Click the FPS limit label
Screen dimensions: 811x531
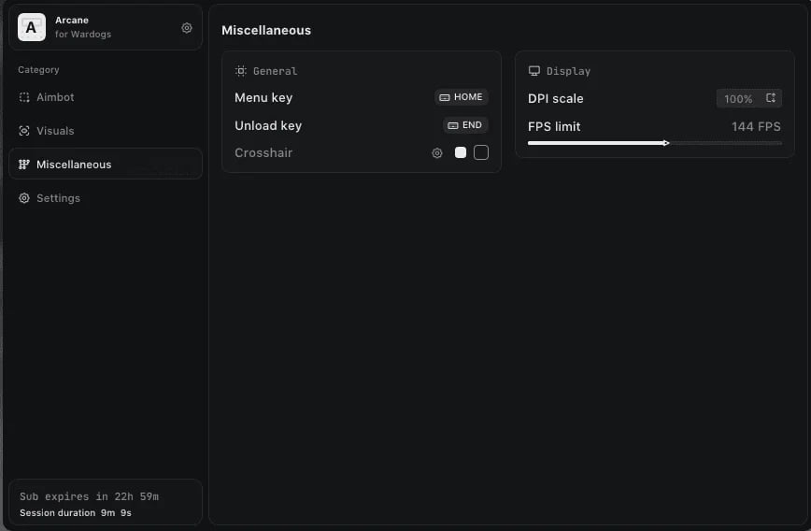(x=554, y=127)
